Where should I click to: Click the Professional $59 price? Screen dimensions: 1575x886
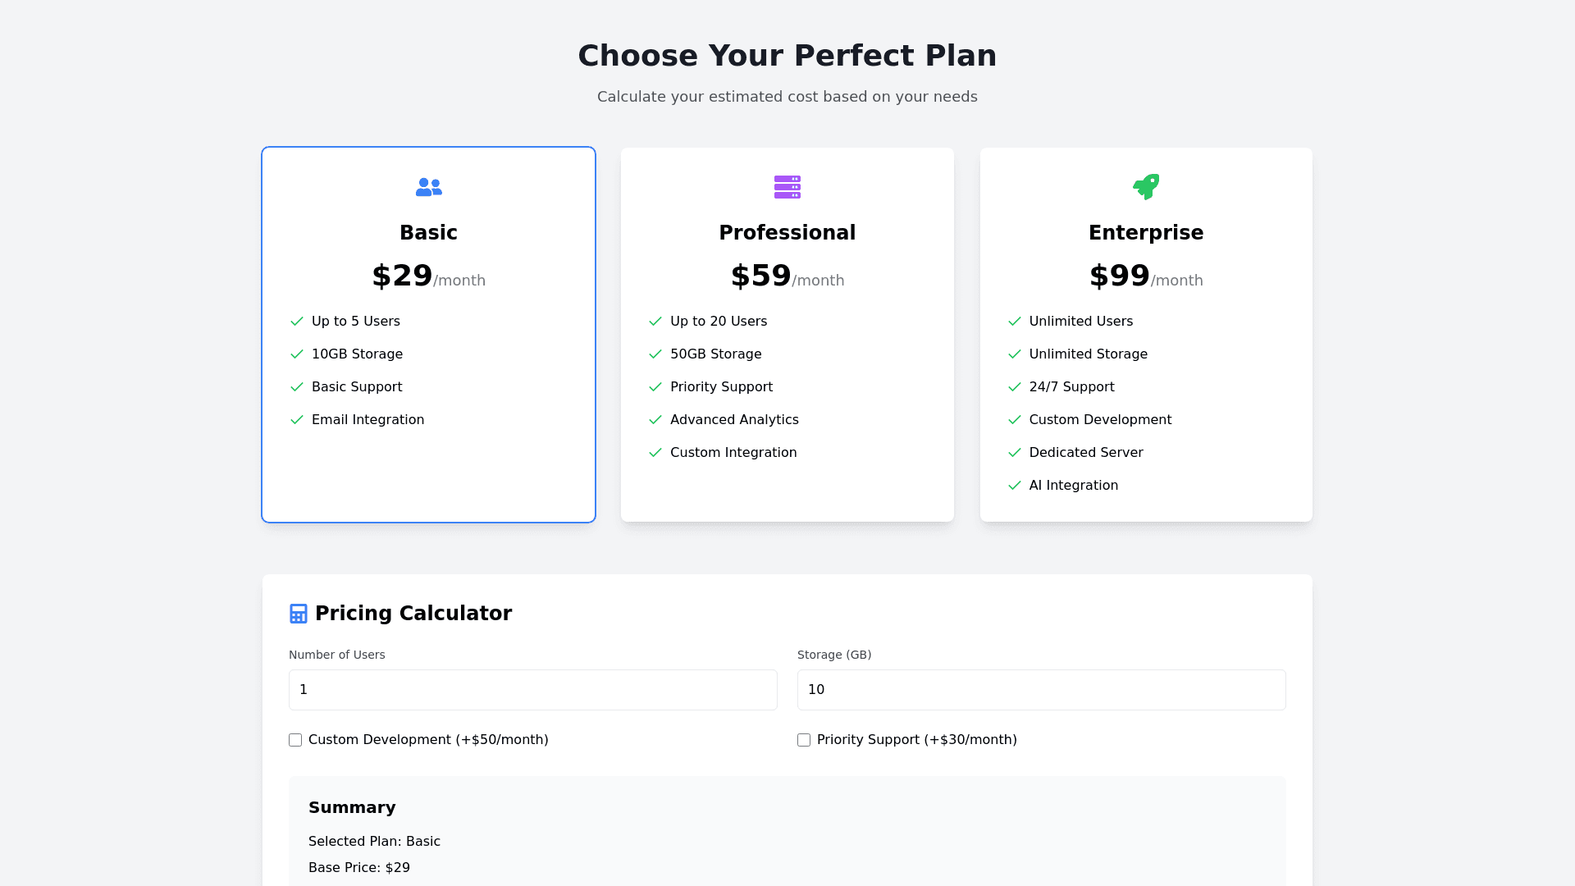761,276
